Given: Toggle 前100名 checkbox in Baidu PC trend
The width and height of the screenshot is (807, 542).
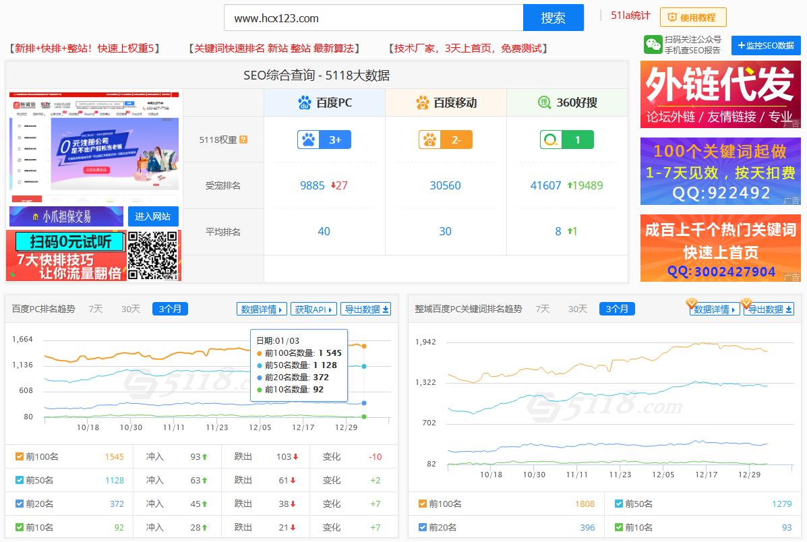Looking at the screenshot, I should tap(20, 456).
